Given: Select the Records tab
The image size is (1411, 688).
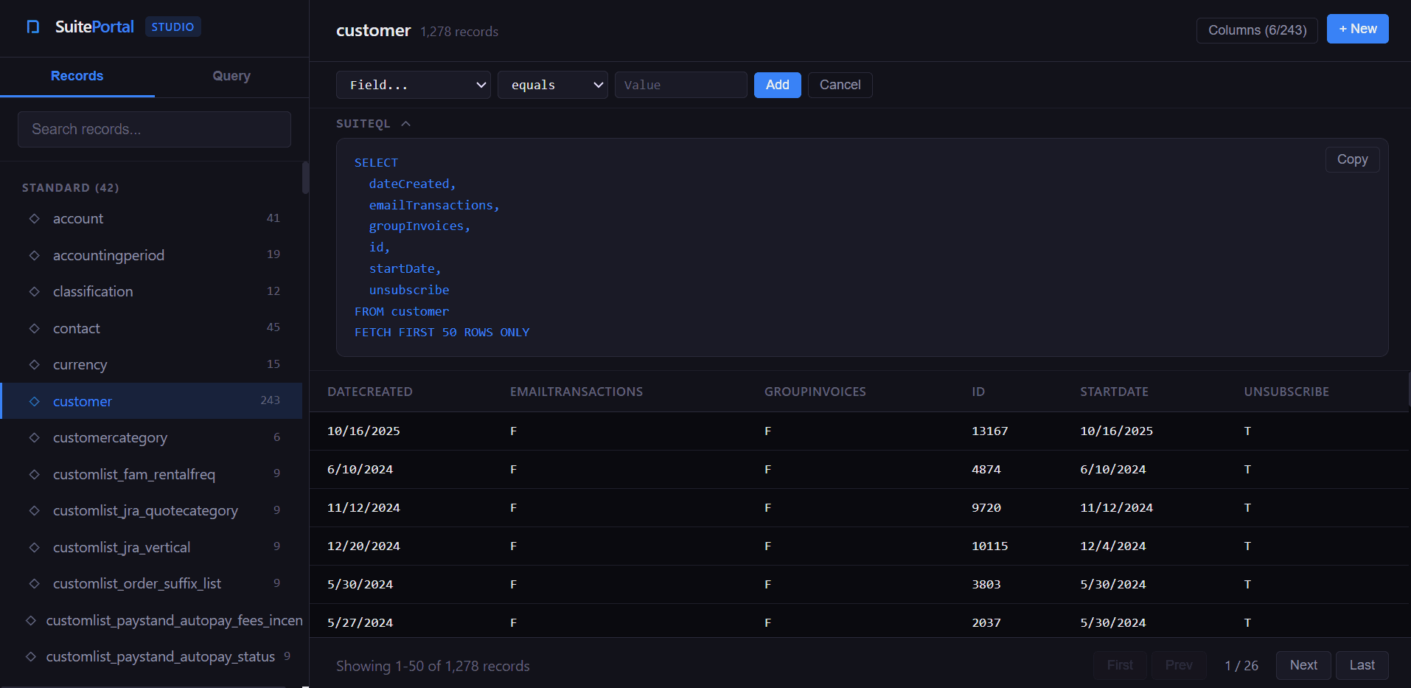Looking at the screenshot, I should pos(77,76).
